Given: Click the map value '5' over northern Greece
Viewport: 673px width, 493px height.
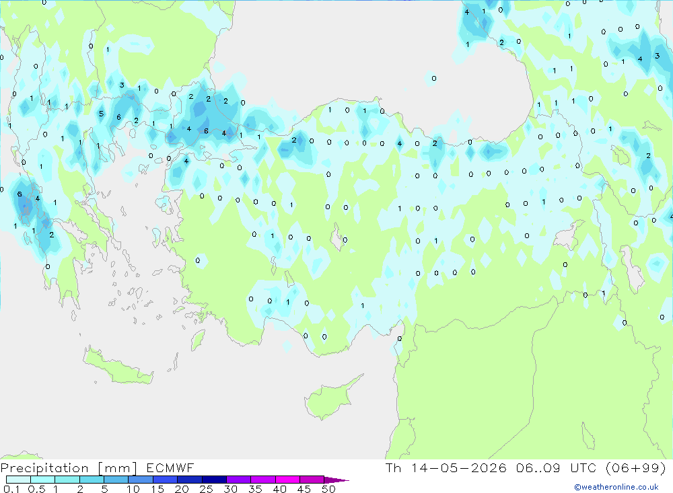Looking at the screenshot, I should click(x=102, y=114).
